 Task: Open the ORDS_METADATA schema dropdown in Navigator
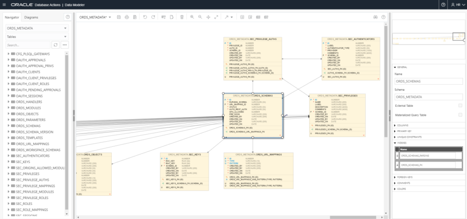point(37,29)
